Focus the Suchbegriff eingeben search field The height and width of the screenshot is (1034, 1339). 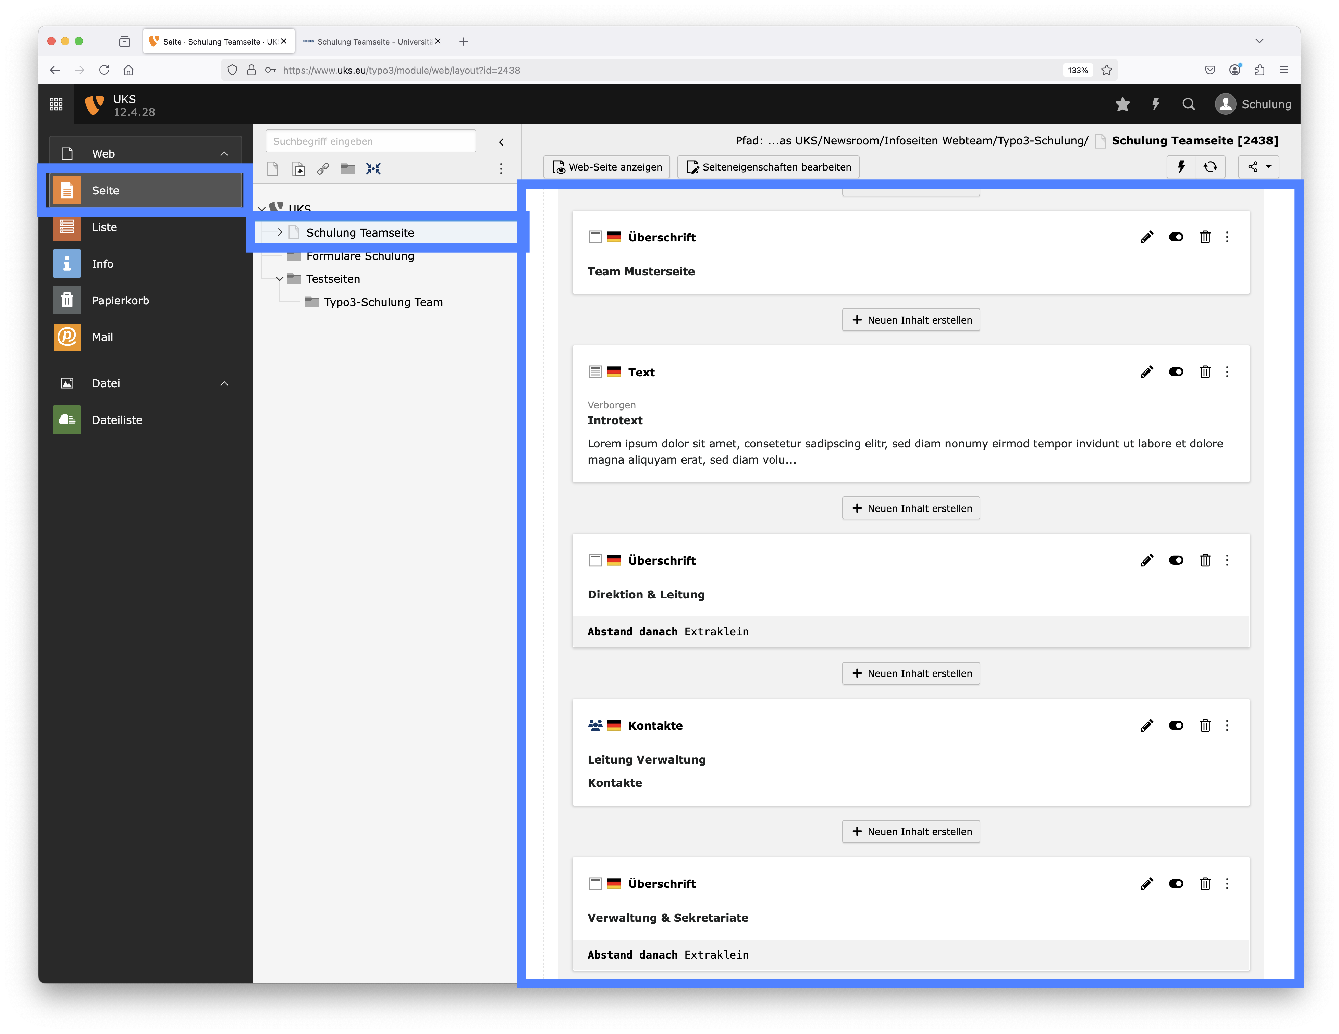pos(370,141)
